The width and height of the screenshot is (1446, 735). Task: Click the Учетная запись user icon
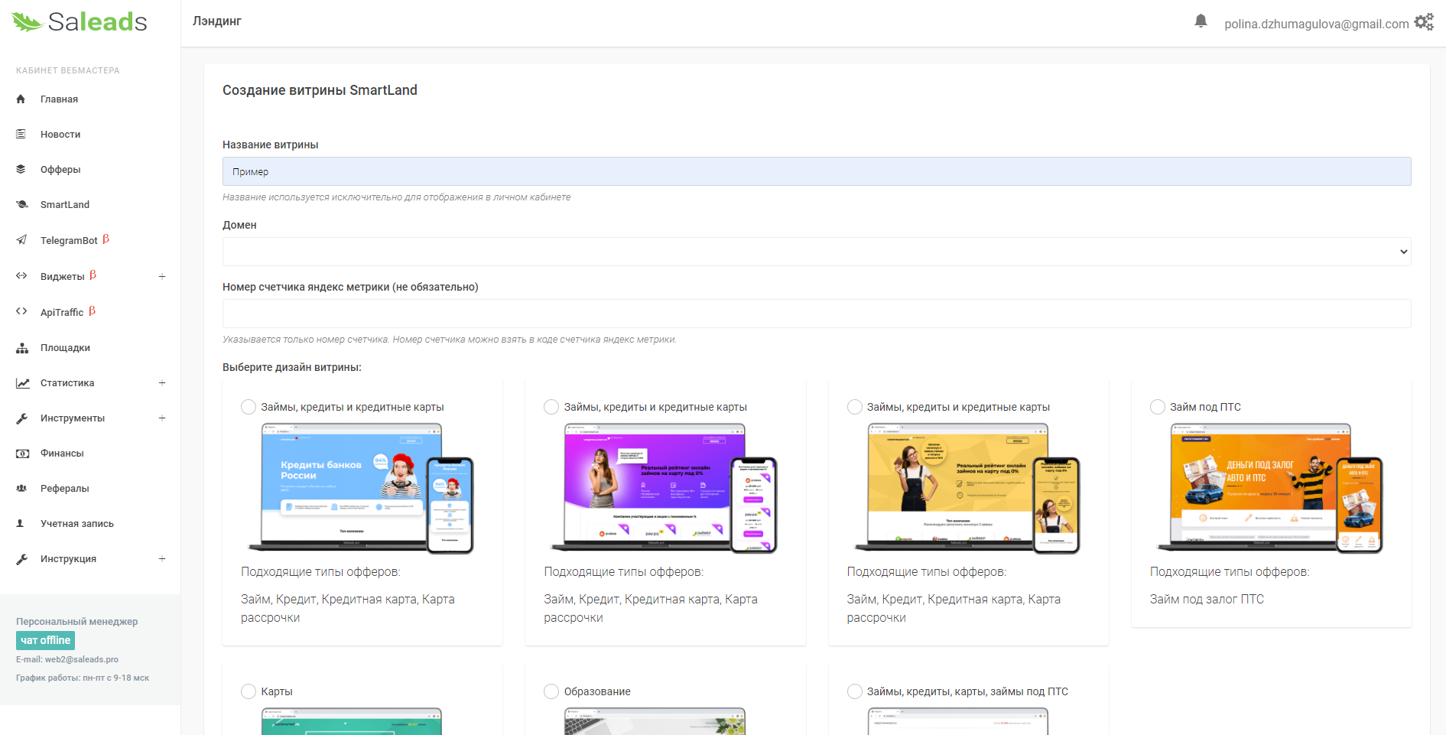pyautogui.click(x=21, y=524)
